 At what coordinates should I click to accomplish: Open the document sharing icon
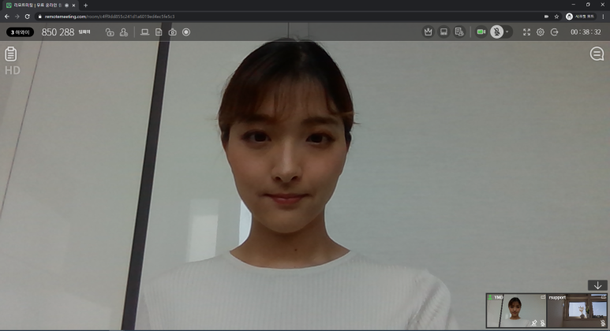tap(159, 32)
